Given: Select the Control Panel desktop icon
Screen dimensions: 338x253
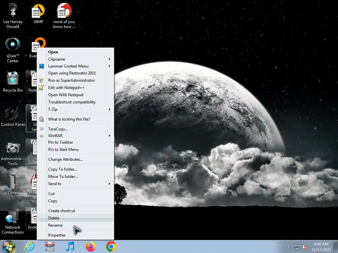Looking at the screenshot, I should point(13,116).
